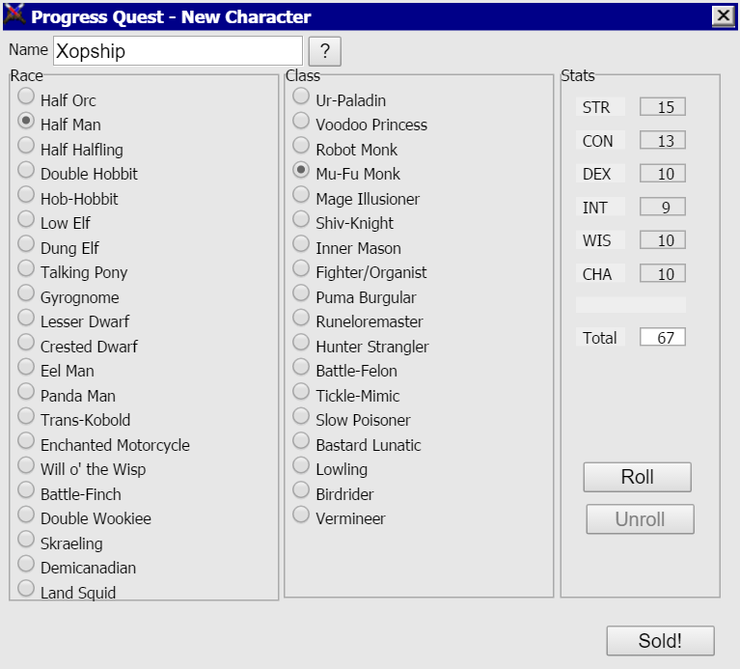The width and height of the screenshot is (740, 669).
Task: Select Half Man race
Action: pos(26,121)
